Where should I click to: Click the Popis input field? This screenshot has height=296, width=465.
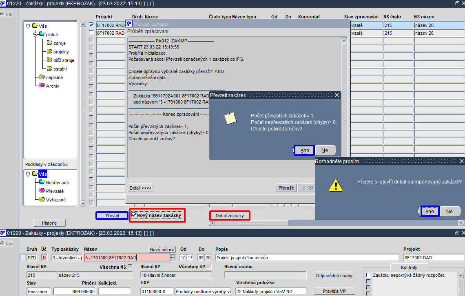click(x=307, y=258)
